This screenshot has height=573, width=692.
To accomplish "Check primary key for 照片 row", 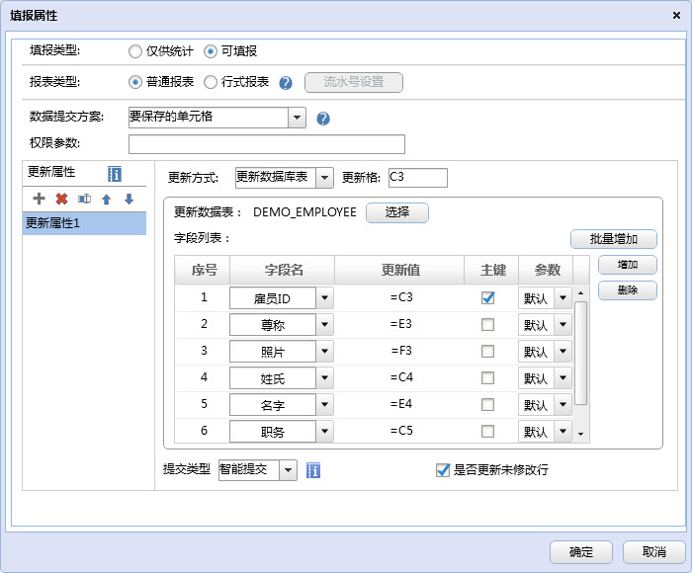I will pyautogui.click(x=487, y=352).
